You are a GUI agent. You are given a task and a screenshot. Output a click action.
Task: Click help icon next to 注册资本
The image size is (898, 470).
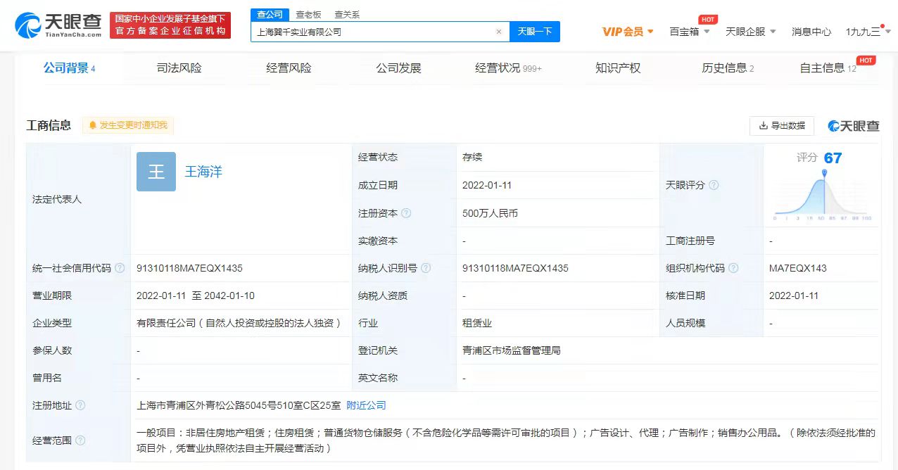coord(406,213)
